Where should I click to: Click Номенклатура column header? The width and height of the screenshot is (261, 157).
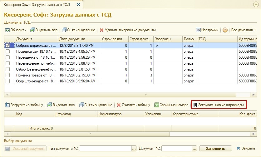(121, 114)
